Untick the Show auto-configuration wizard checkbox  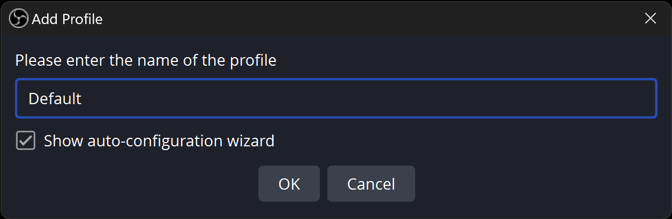coord(25,141)
